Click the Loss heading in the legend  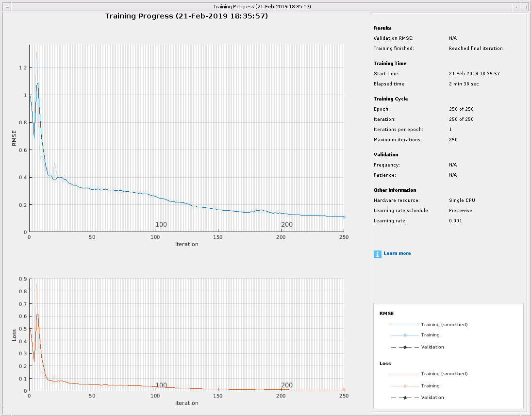point(385,364)
